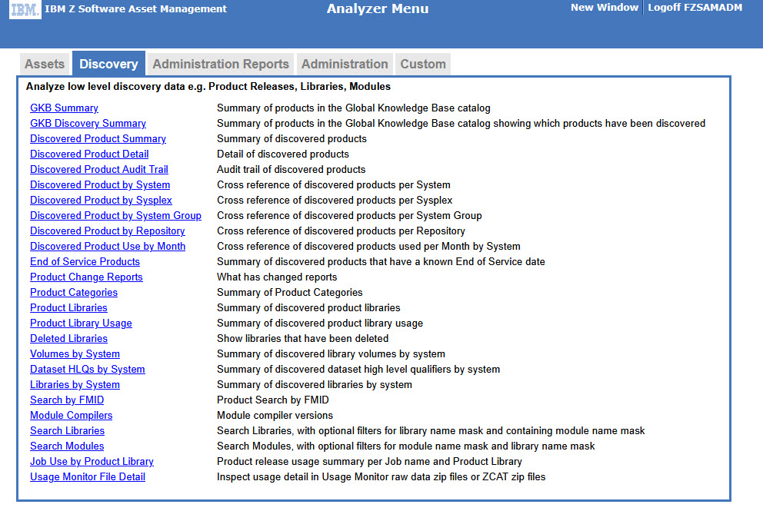
Task: Open the Administration tab
Action: [345, 65]
